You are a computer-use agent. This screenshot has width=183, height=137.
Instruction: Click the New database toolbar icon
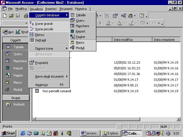5,16
